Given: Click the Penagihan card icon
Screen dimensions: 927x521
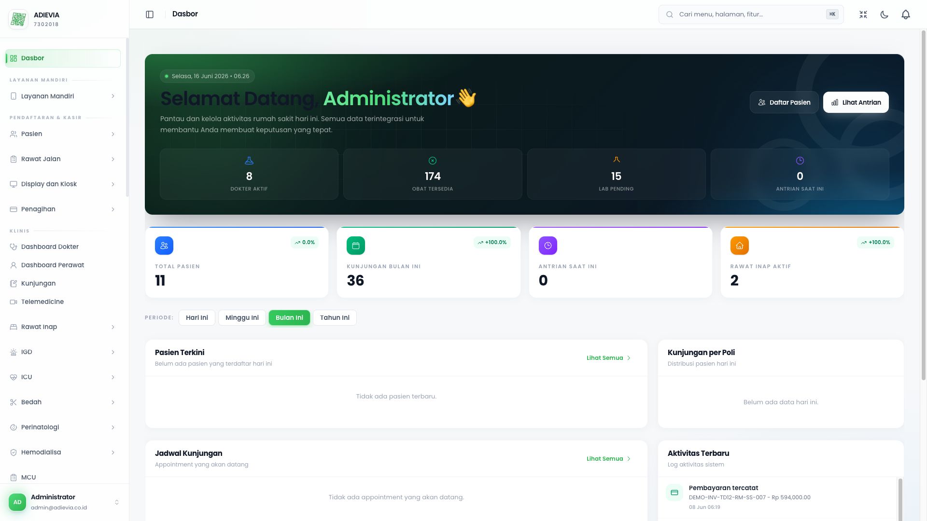Looking at the screenshot, I should 14,209.
